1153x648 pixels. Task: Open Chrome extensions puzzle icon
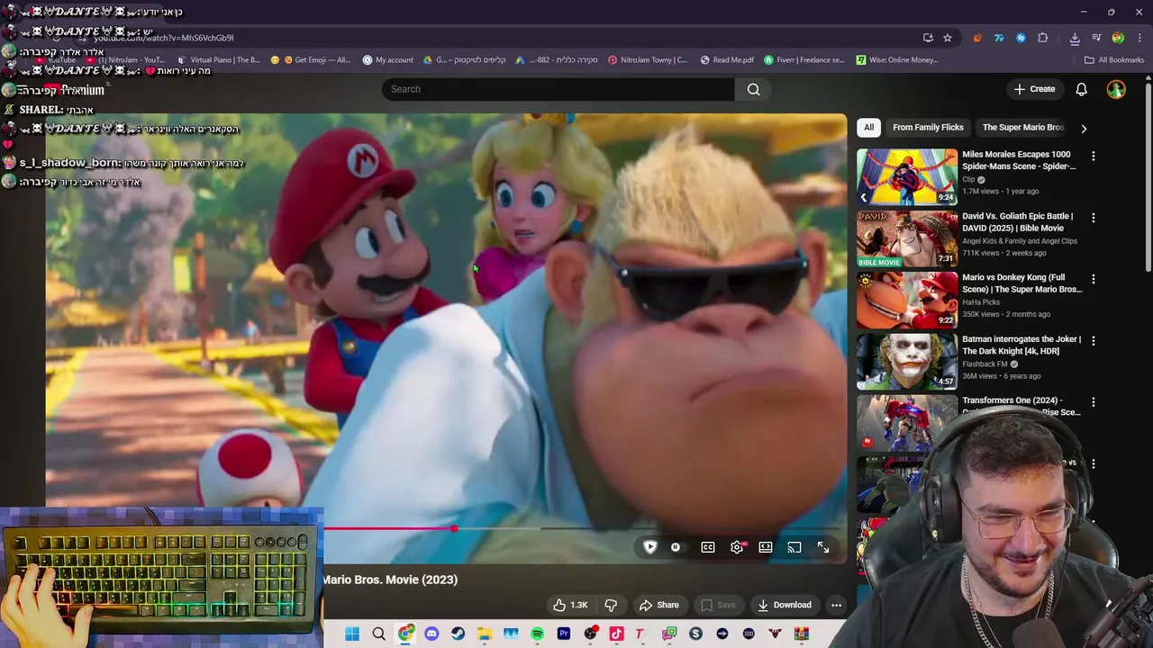1042,38
